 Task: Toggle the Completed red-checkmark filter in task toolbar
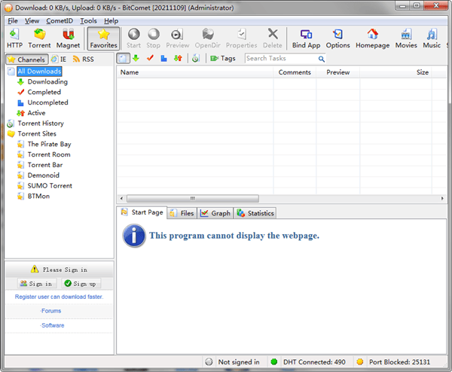point(150,59)
